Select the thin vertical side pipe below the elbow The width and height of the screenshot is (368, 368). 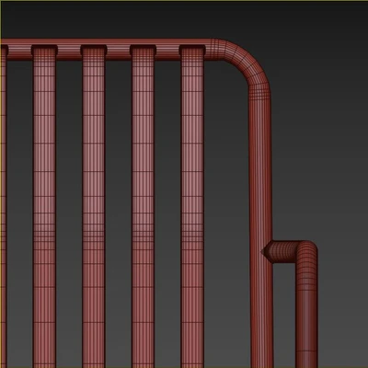tap(306, 316)
